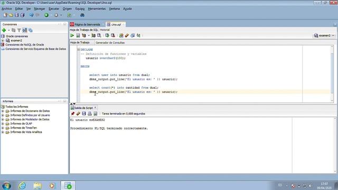Open the Editar menu
The height and width of the screenshot is (190, 338).
[19, 9]
